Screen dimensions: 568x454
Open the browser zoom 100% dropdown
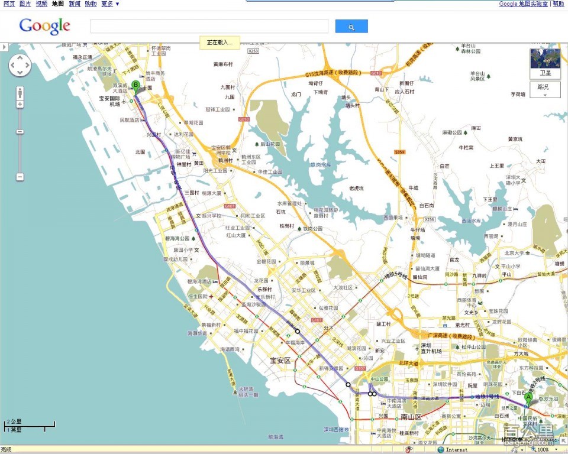(547, 450)
